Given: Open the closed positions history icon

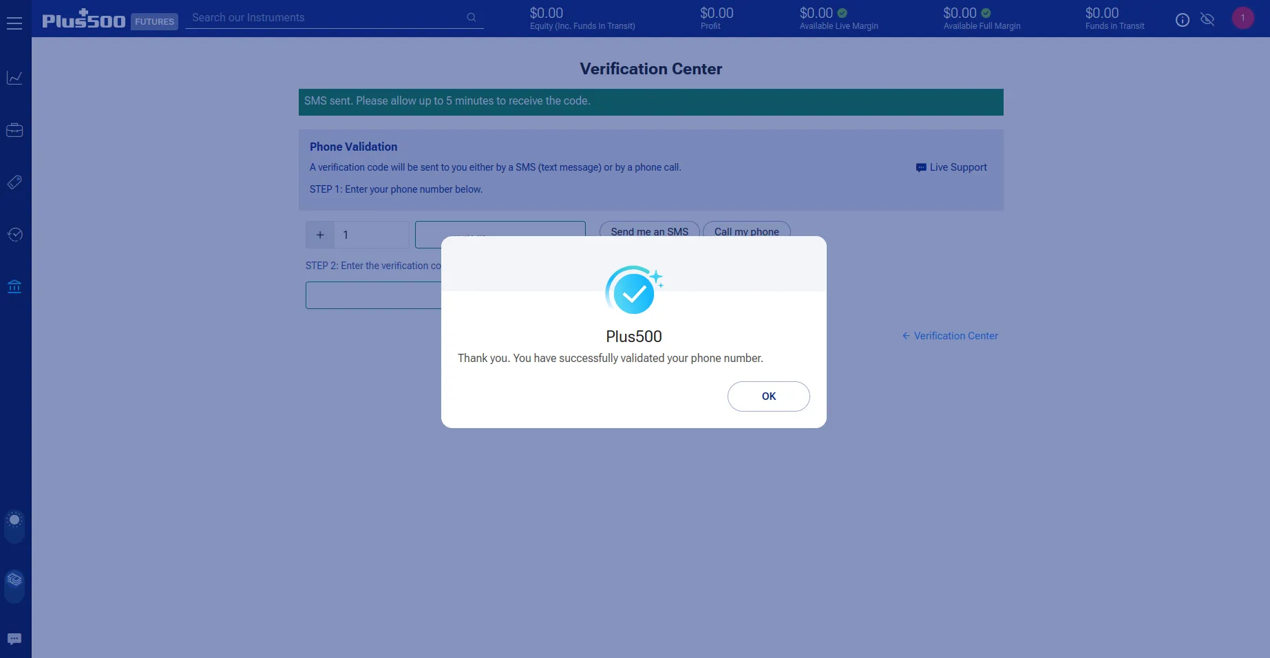Looking at the screenshot, I should (x=14, y=235).
